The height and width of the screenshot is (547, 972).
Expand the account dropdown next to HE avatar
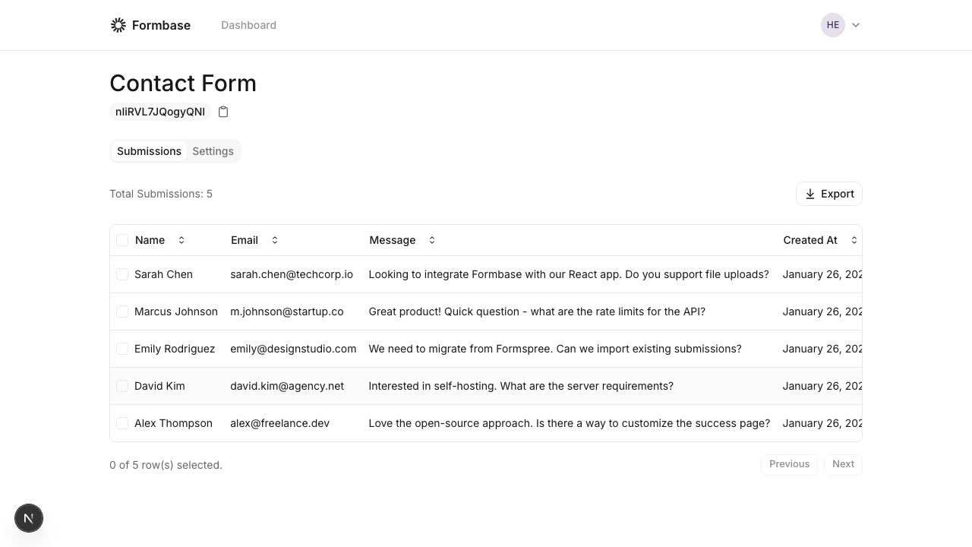click(856, 24)
